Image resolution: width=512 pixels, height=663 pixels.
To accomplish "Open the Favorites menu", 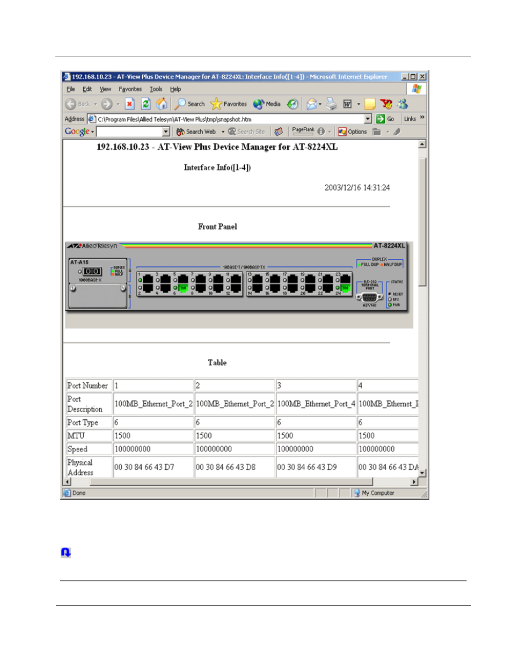I will click(x=130, y=89).
